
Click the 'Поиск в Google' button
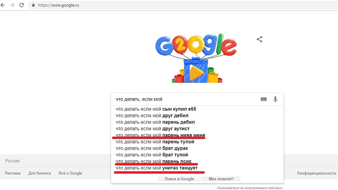click(179, 179)
